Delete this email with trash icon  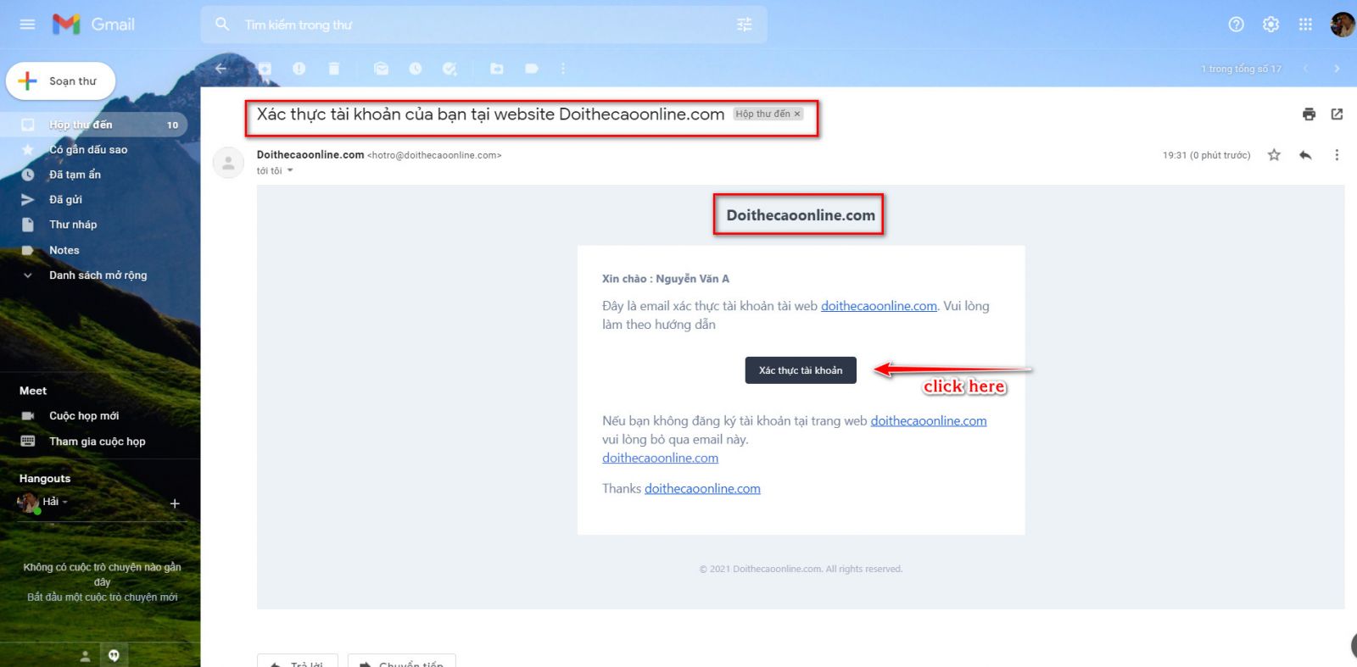pos(334,69)
